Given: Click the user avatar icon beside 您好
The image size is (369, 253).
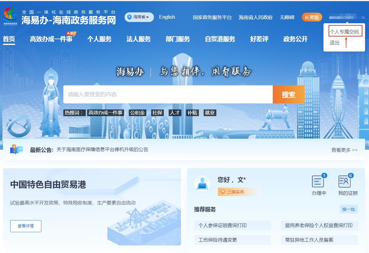Looking at the screenshot, I should [x=202, y=183].
